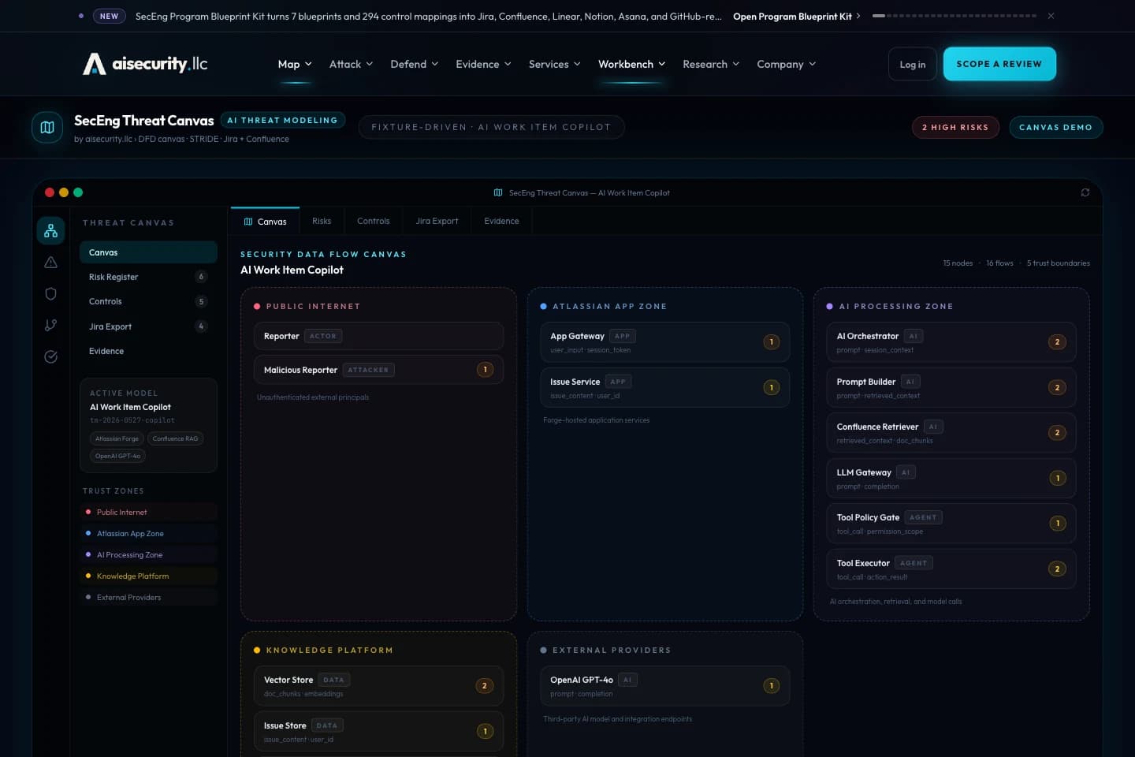This screenshot has height=757, width=1135.
Task: Select the Prompt Builder node
Action: (951, 387)
